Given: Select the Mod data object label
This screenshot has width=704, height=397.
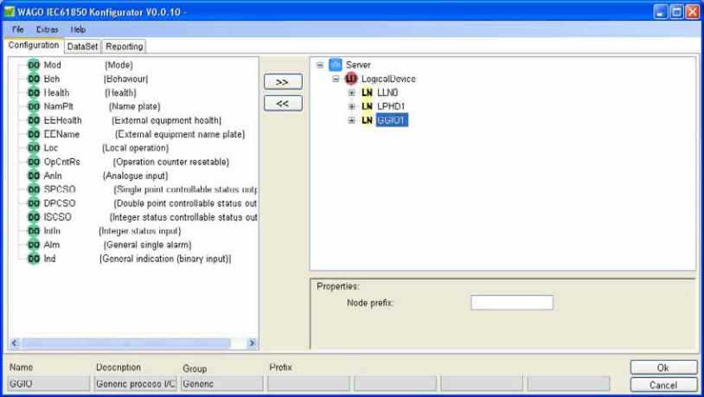Looking at the screenshot, I should (52, 65).
